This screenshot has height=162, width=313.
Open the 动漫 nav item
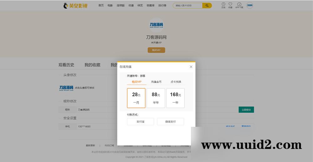(x=131, y=6)
